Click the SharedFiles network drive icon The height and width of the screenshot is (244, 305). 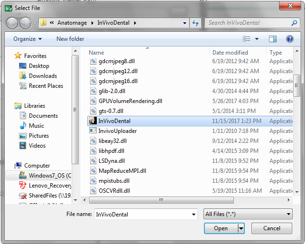[x=23, y=195]
